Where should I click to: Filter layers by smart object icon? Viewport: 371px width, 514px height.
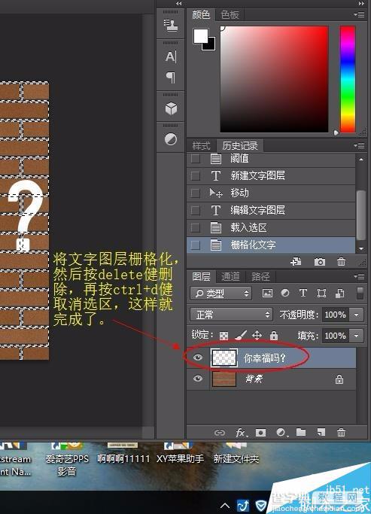(x=339, y=293)
